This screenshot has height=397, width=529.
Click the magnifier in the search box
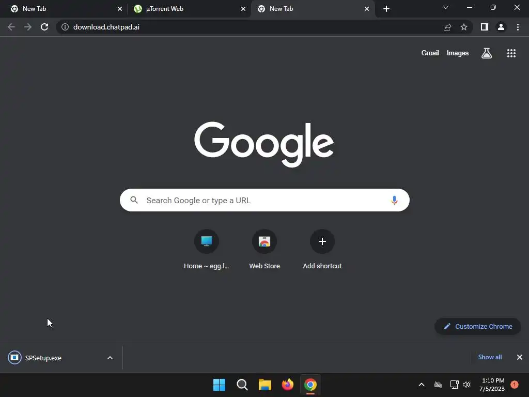134,200
